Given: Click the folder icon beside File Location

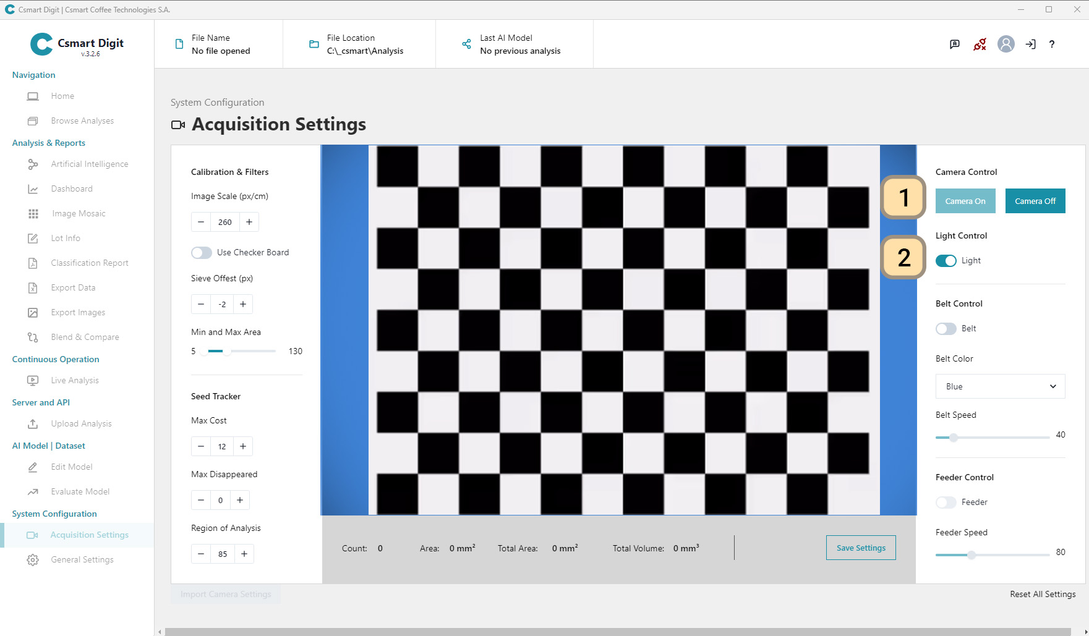Looking at the screenshot, I should pyautogui.click(x=314, y=44).
